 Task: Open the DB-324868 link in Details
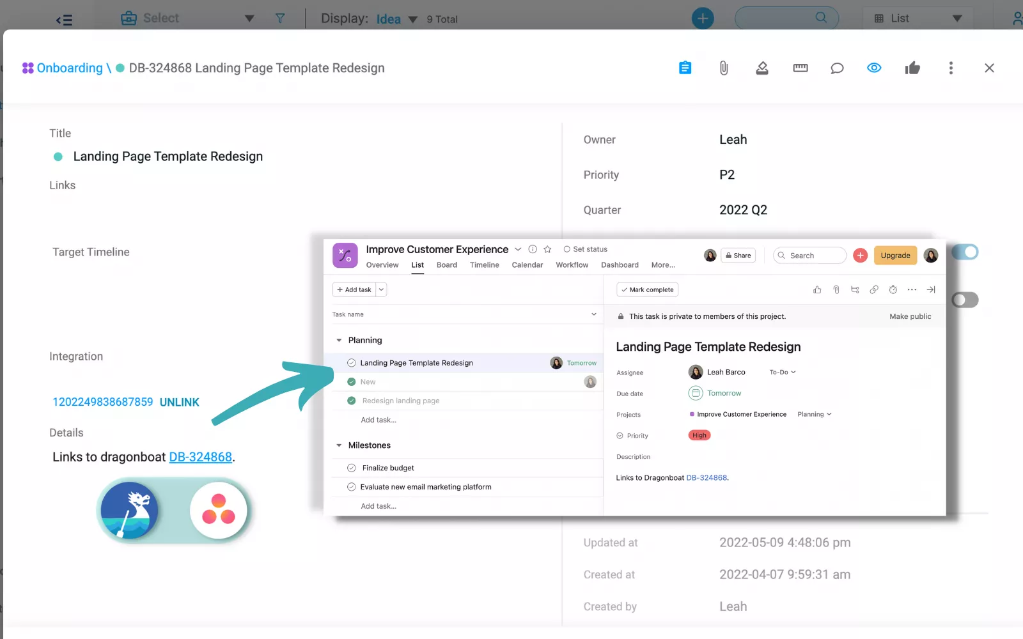(x=200, y=457)
